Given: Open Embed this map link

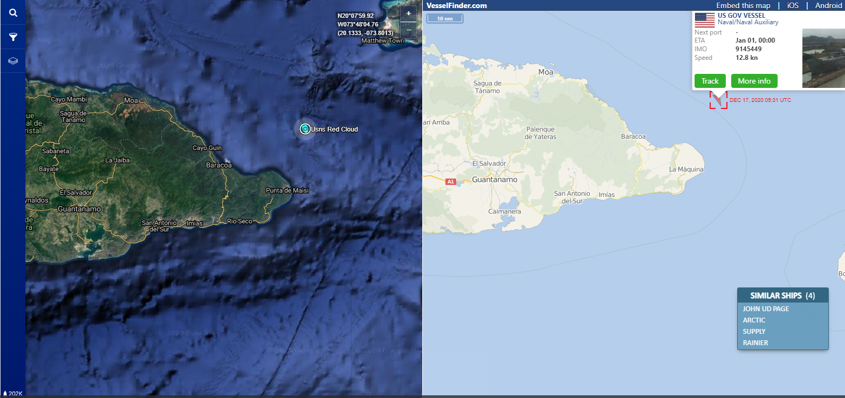Looking at the screenshot, I should pos(743,5).
